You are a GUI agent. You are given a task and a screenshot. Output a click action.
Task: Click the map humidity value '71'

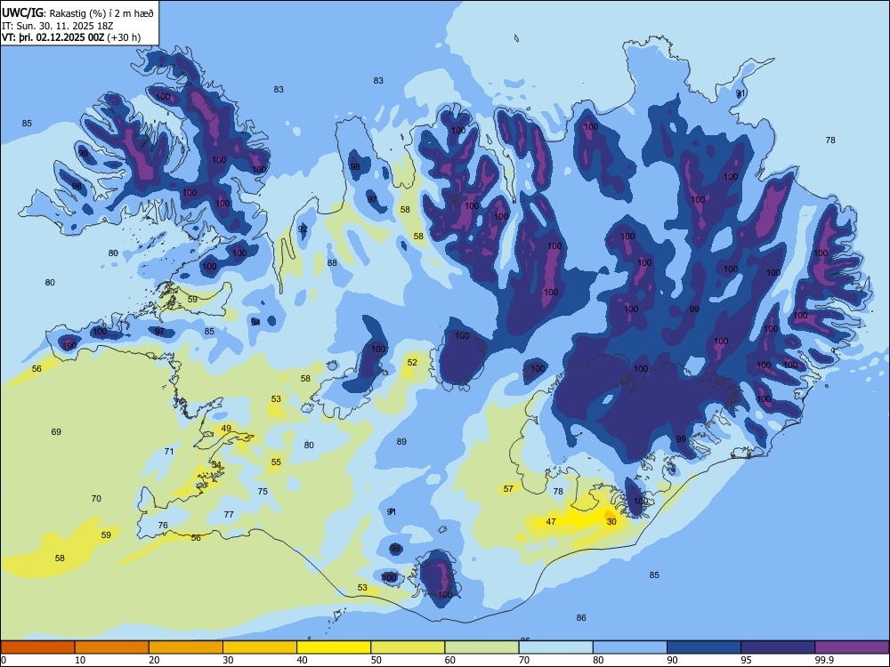[x=169, y=452]
